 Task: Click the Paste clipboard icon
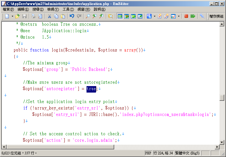click(x=63, y=16)
